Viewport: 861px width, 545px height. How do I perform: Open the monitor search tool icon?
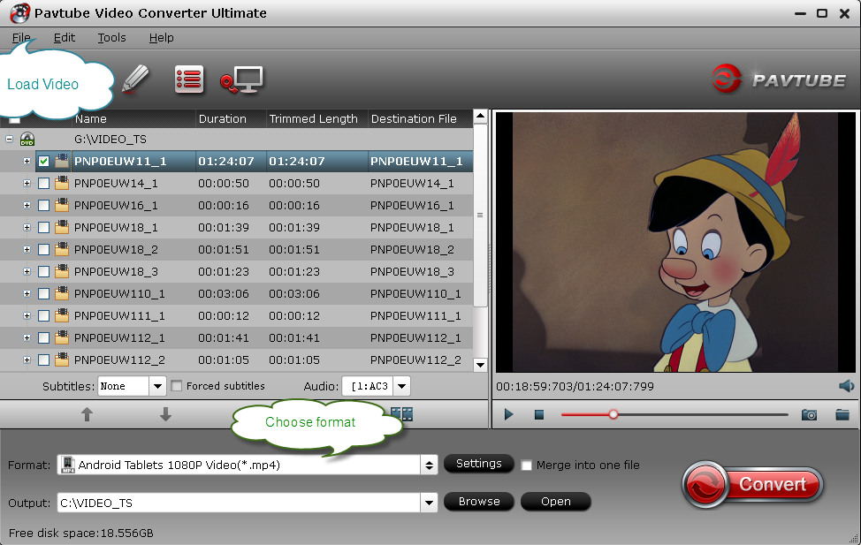click(x=241, y=80)
